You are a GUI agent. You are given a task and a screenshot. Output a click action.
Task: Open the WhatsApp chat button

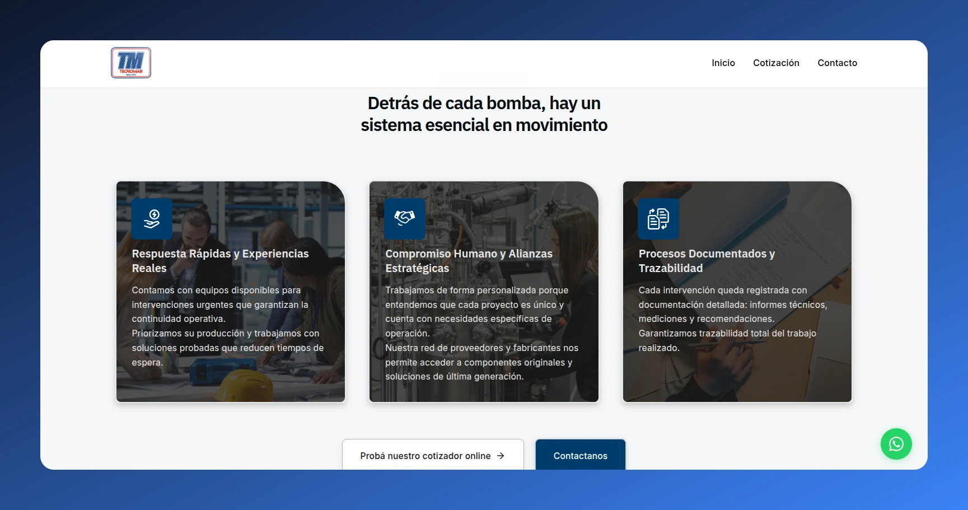pyautogui.click(x=896, y=444)
